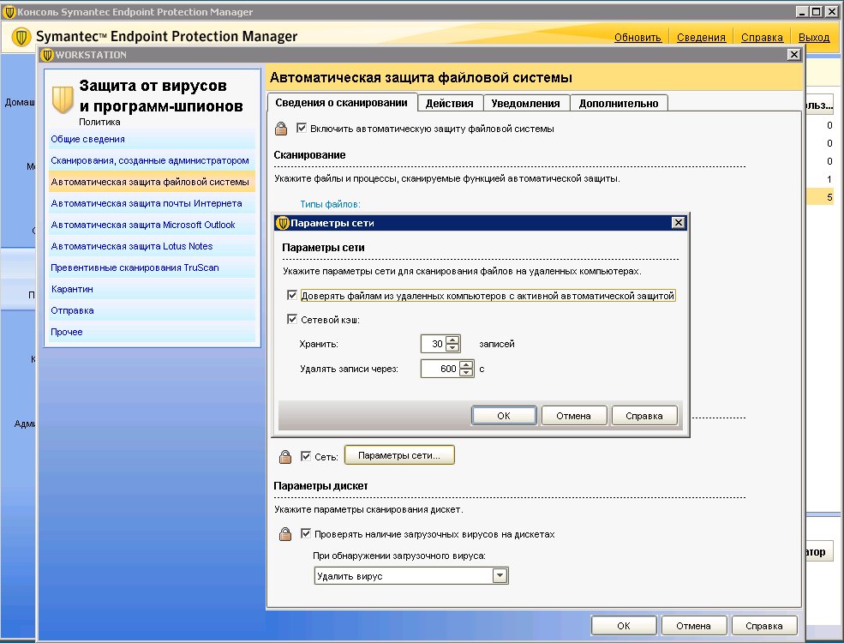Uncheck the Сеть checkbox
Viewport: 844px width, 643px height.
point(306,456)
